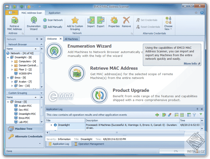Click Set Credentials in the ribbon
This screenshot has width=210, height=159.
[147, 20]
